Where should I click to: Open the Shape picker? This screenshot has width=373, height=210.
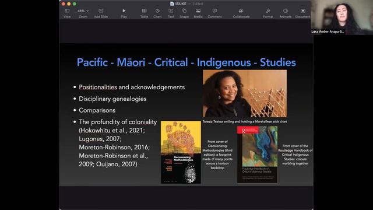[184, 13]
